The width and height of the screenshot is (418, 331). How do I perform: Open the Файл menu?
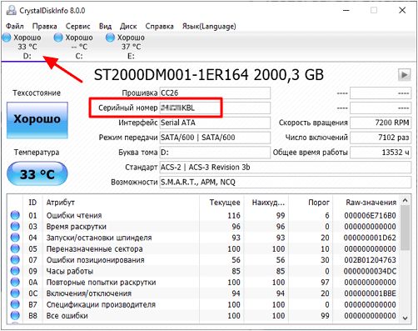[x=15, y=27]
